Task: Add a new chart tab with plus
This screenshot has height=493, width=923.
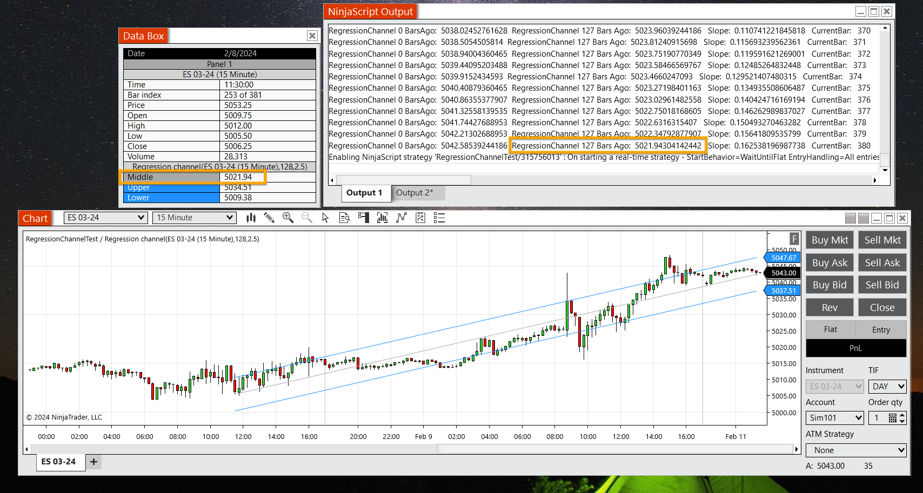Action: tap(93, 462)
